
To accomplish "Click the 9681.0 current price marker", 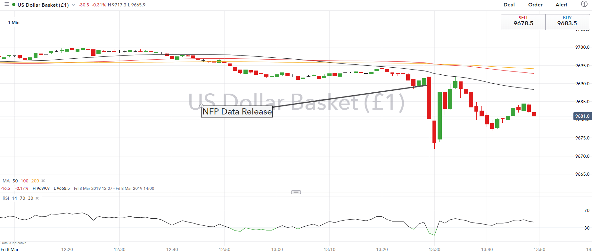I will click(x=582, y=116).
